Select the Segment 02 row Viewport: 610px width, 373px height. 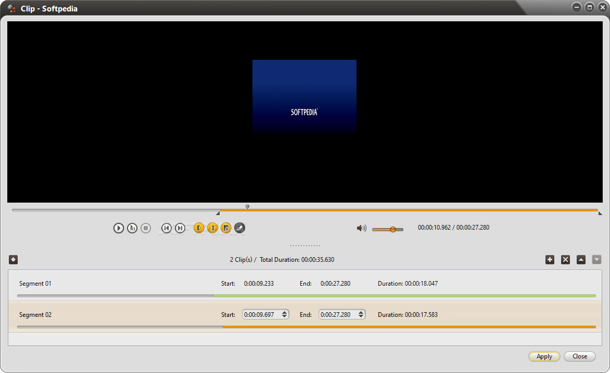click(x=305, y=317)
